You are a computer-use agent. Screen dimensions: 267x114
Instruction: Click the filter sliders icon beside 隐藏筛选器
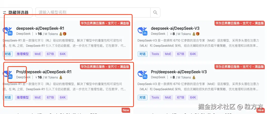point(4,12)
